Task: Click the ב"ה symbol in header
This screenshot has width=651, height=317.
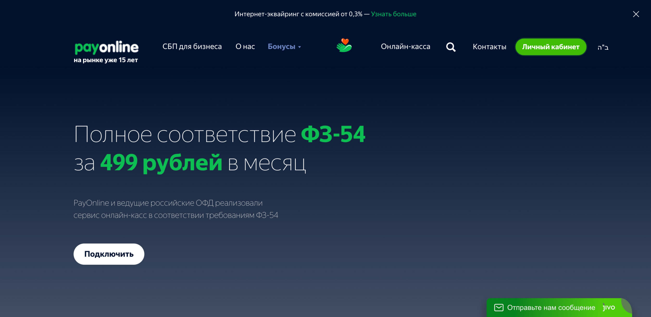Action: (603, 47)
